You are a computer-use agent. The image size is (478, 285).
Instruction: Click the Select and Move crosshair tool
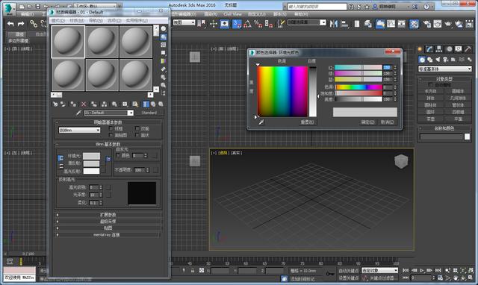point(214,24)
